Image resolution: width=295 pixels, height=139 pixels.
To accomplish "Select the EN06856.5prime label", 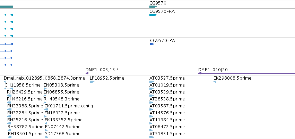I will [61, 92].
